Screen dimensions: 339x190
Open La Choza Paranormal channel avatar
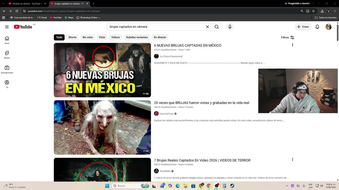(x=156, y=56)
